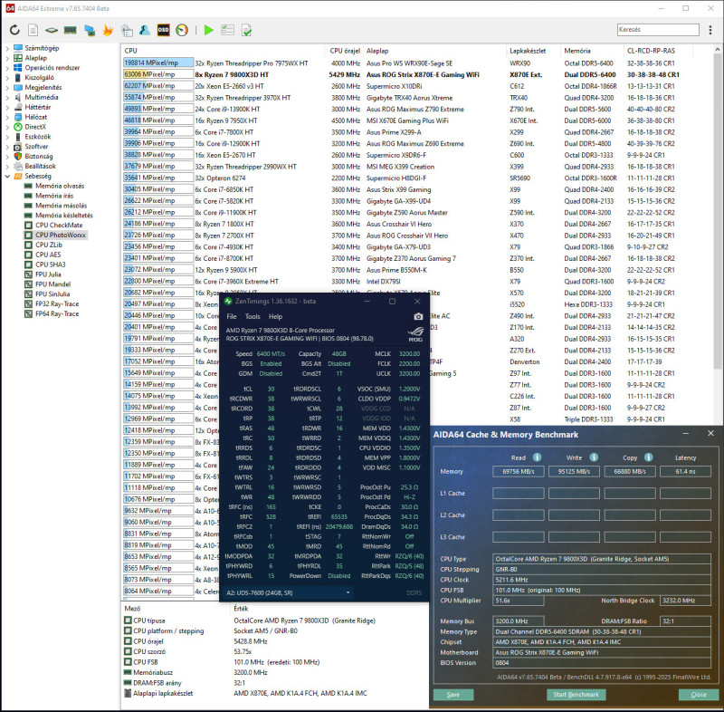The image size is (724, 712).
Task: Click Save in Cache & Memory Benchmark
Action: pos(453,695)
